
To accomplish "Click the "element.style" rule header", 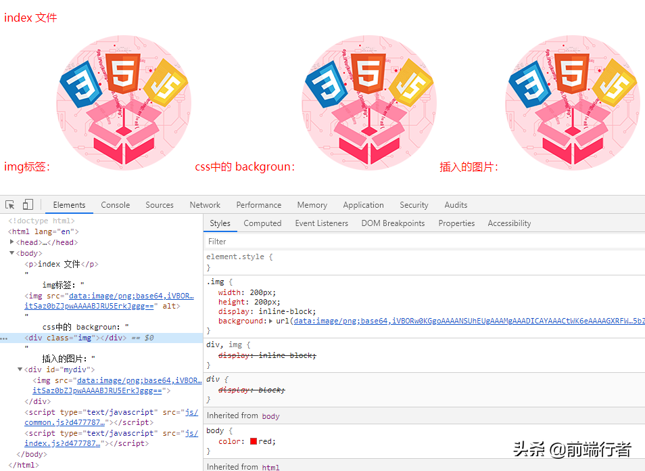I will click(x=235, y=257).
